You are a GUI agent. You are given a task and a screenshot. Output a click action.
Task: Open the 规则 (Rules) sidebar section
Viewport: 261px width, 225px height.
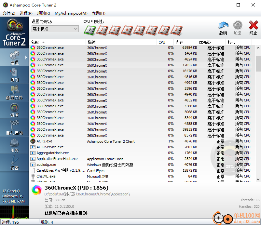pyautogui.click(x=14, y=75)
